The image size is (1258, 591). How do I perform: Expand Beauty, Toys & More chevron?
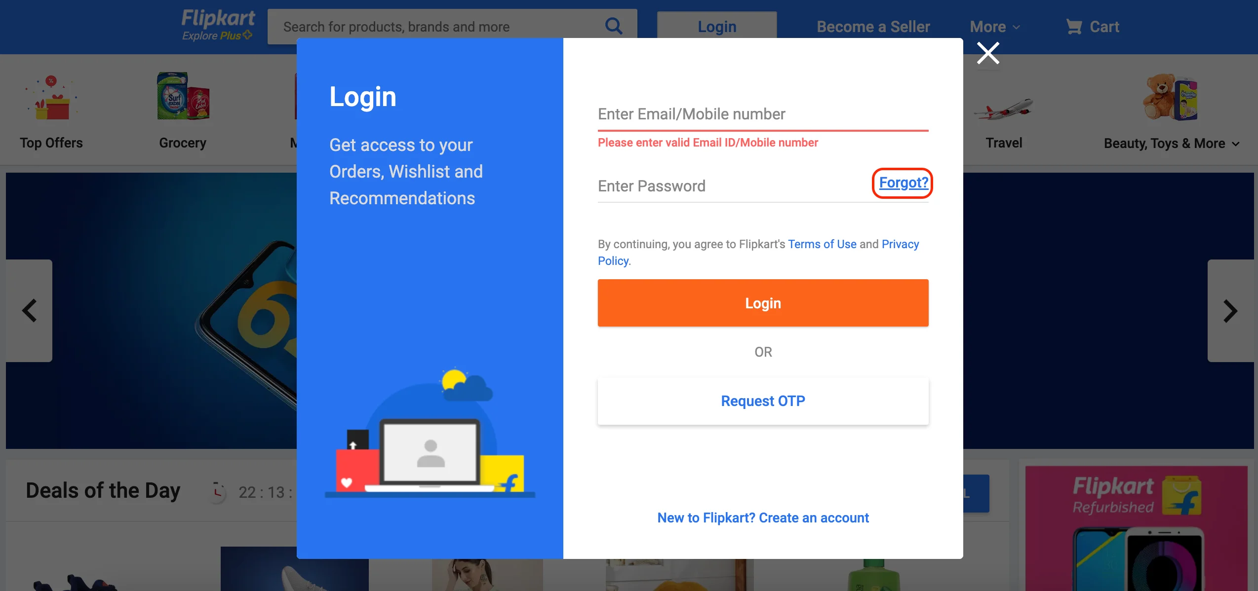pyautogui.click(x=1236, y=144)
